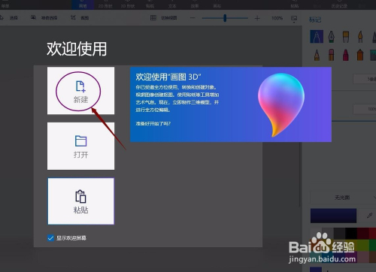The image size is (376, 272).
Task: Select the Marker brush (highlighted)
Action: pos(317,37)
